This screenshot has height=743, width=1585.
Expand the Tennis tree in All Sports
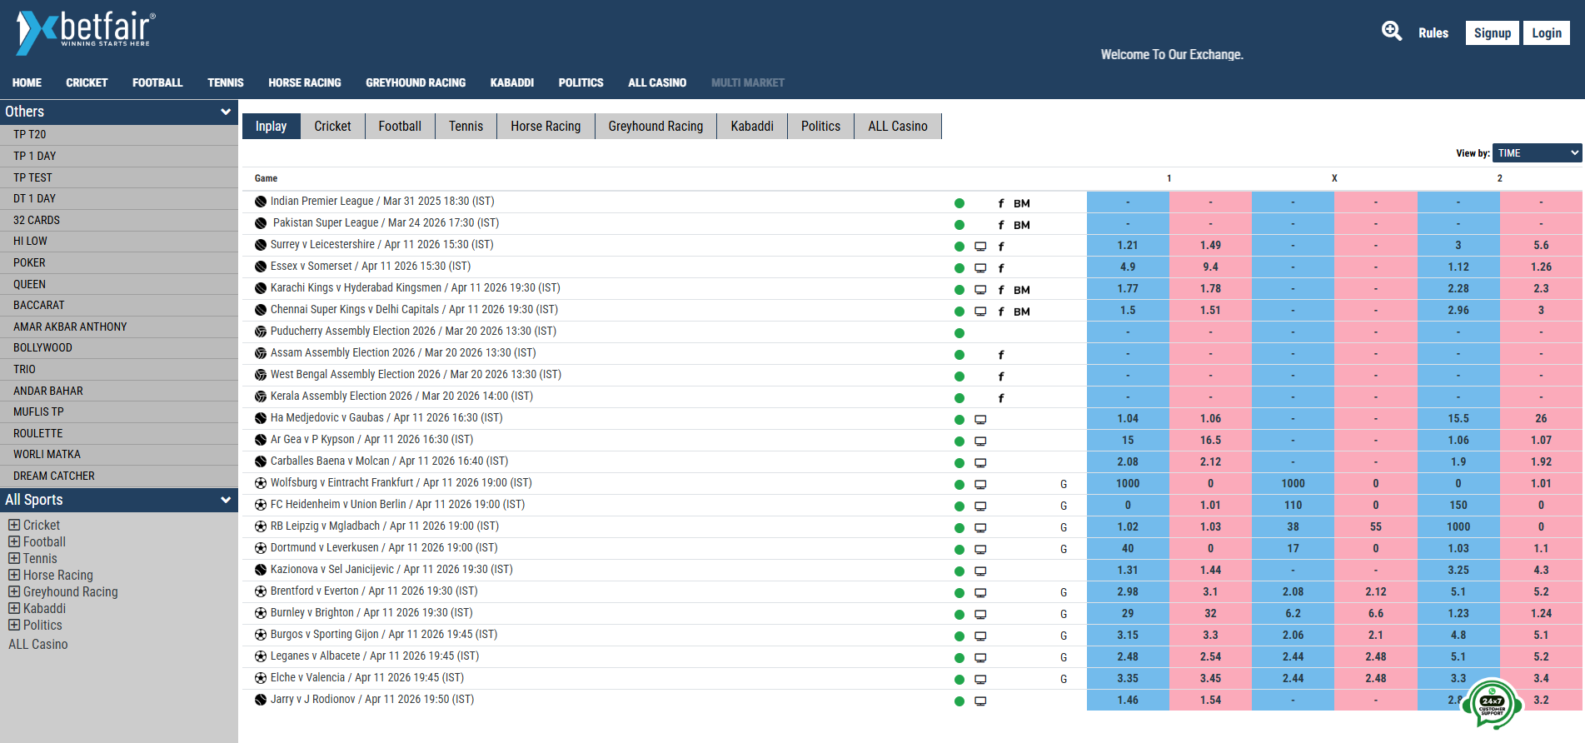point(14,558)
